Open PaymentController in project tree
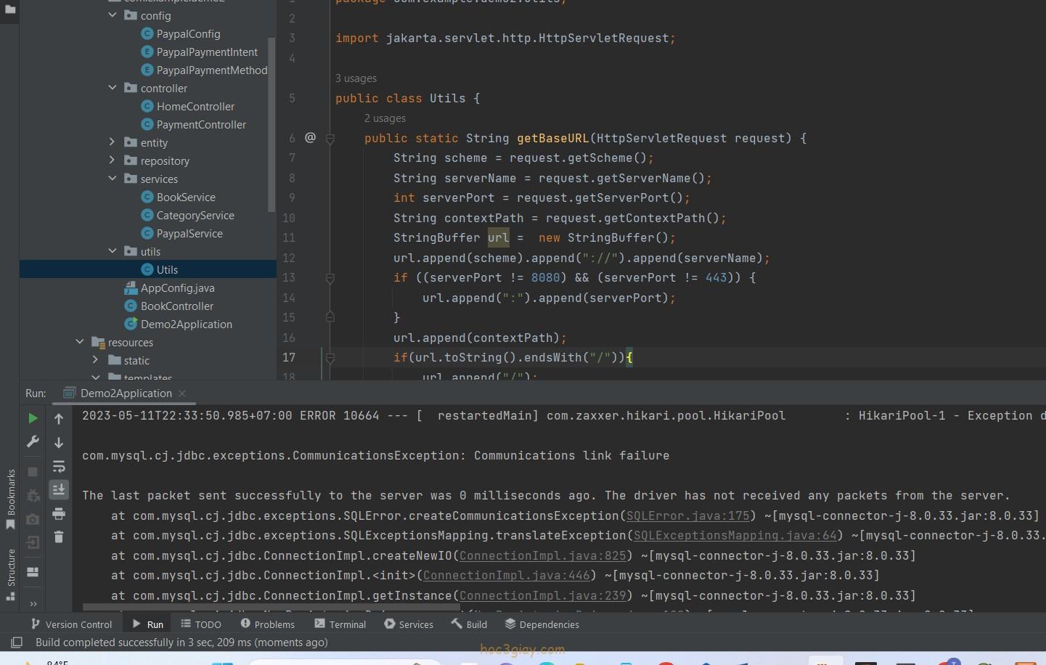 201,125
